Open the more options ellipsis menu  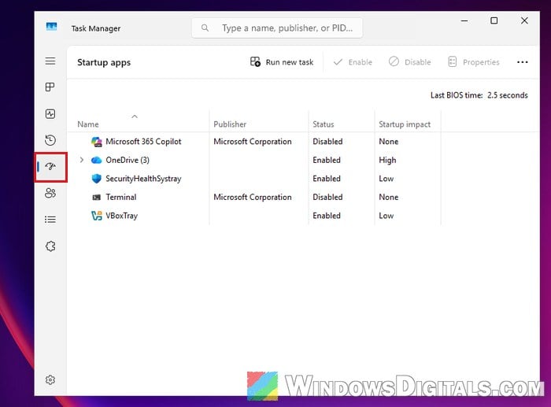pyautogui.click(x=522, y=62)
